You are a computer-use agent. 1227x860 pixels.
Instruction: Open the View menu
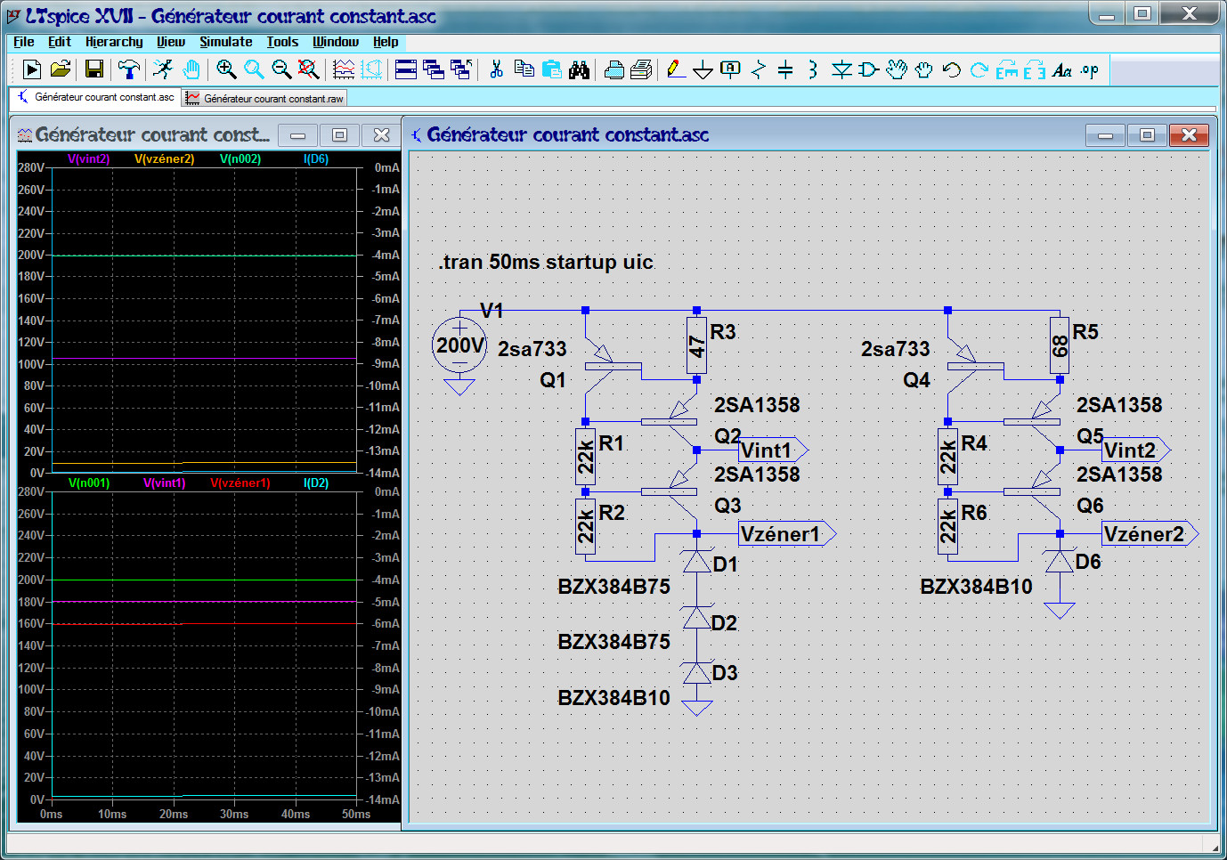point(171,42)
